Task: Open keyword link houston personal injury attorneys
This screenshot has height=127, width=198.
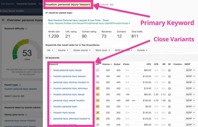Action: click(x=70, y=88)
